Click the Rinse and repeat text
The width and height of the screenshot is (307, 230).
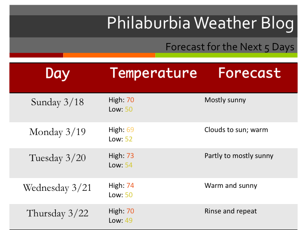click(230, 211)
